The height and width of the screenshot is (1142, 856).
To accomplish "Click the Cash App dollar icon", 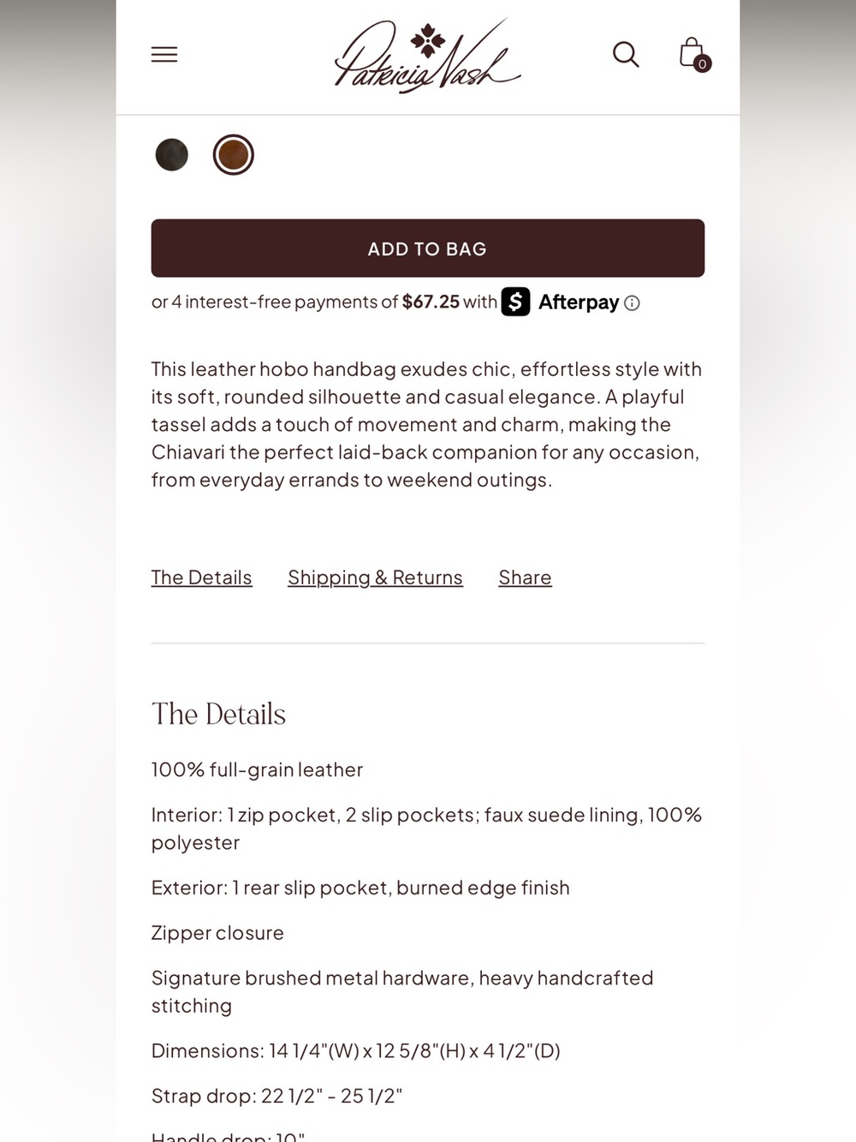I will [515, 302].
